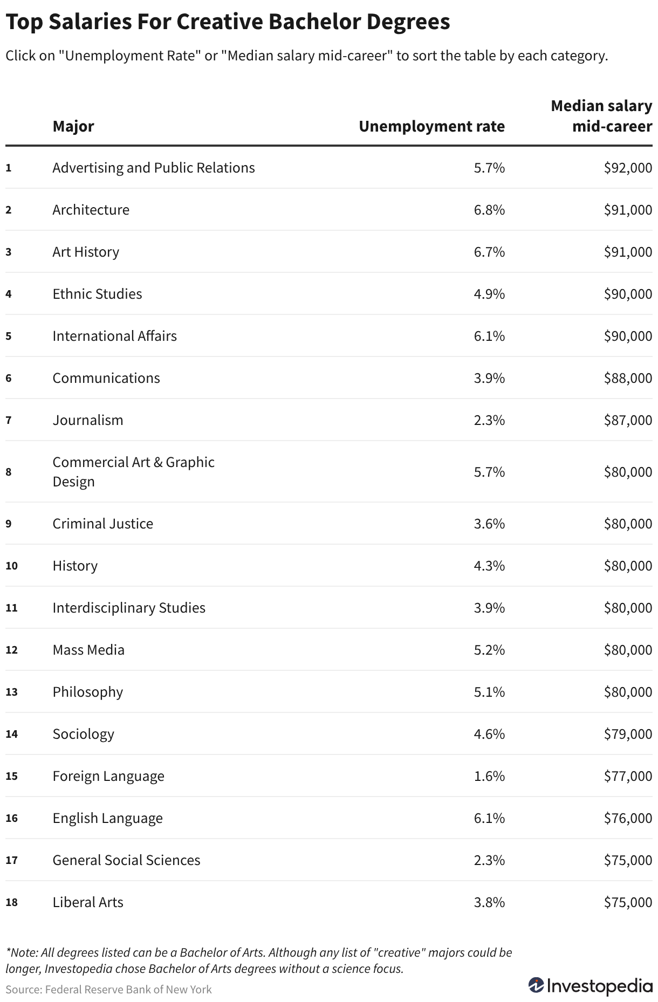The height and width of the screenshot is (1002, 658).
Task: Select the Advertising and Public Relations row
Action: (329, 168)
